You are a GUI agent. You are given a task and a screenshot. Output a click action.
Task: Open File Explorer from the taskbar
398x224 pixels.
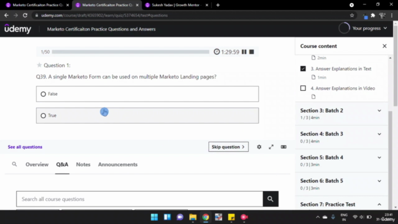point(193,217)
